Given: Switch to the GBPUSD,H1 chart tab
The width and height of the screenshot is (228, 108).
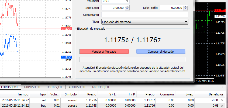Looking at the screenshot, I should pyautogui.click(x=32, y=87).
